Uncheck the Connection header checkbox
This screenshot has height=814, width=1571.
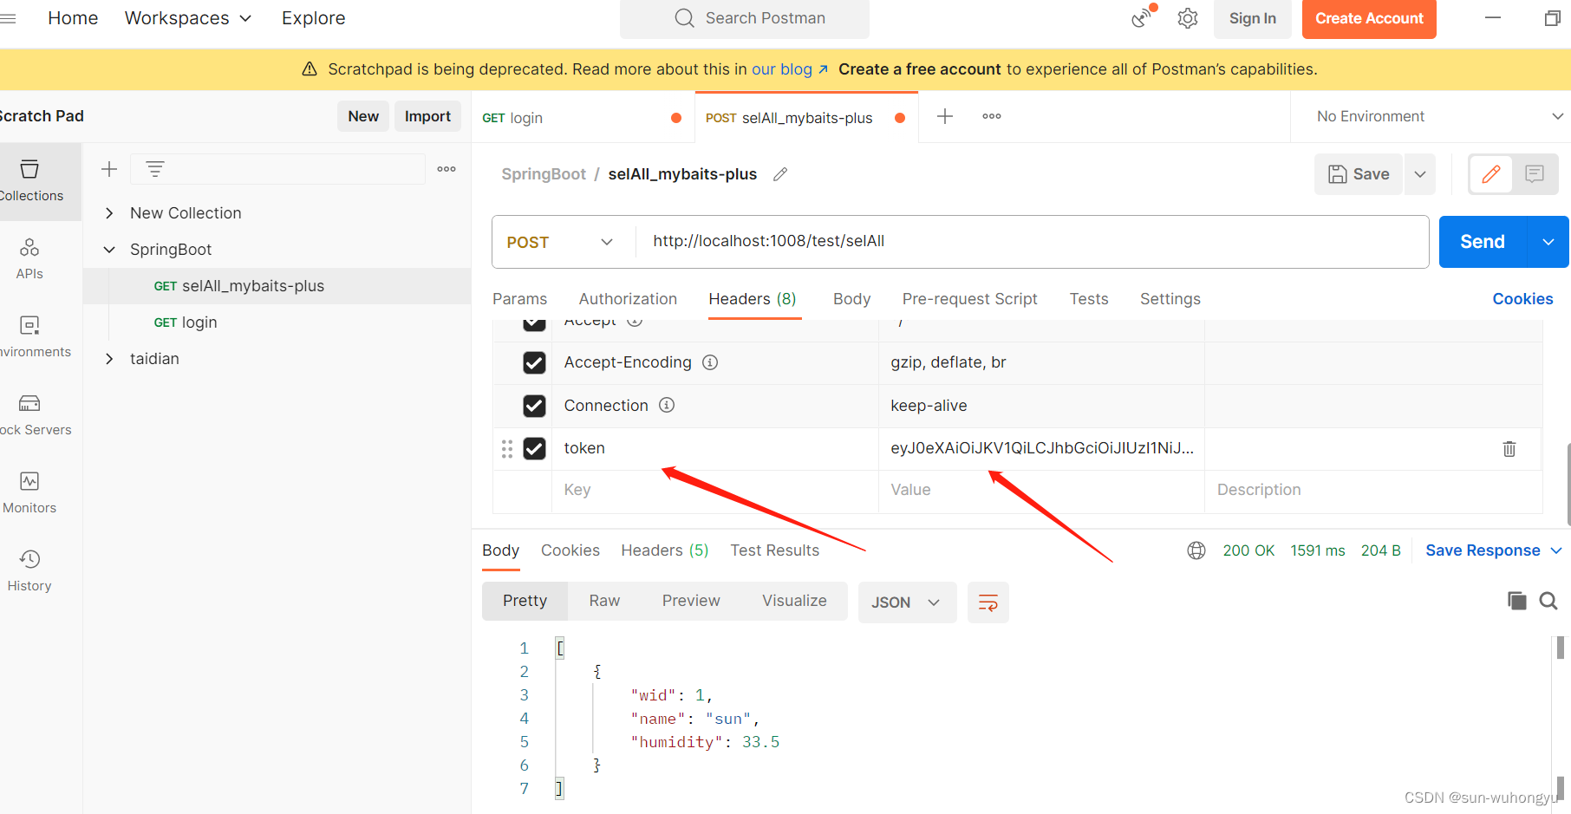pos(534,406)
